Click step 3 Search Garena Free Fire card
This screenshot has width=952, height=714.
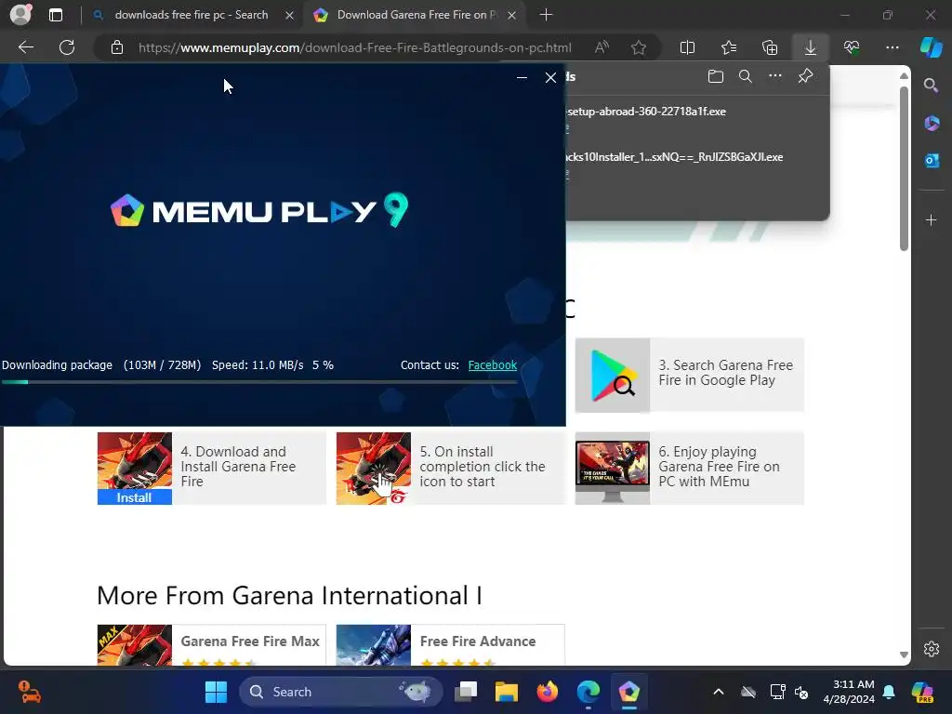689,376
